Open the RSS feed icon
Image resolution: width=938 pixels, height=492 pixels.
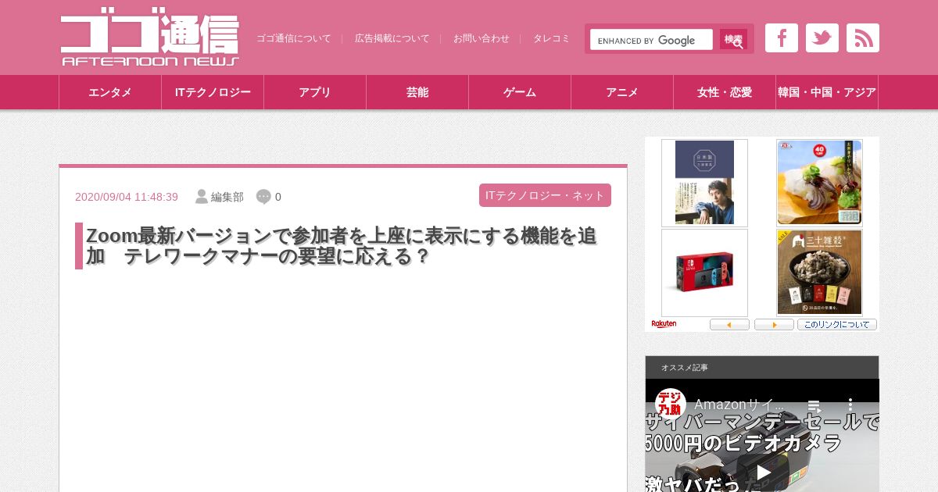click(862, 38)
